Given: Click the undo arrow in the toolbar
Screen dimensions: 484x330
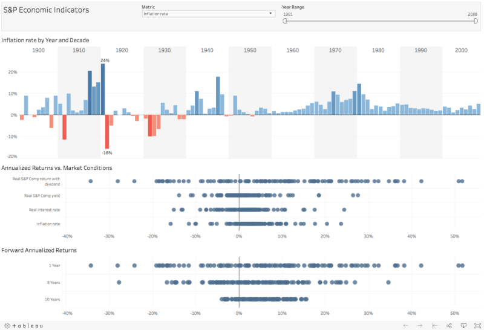Looking at the screenshot, I should click(x=405, y=325).
